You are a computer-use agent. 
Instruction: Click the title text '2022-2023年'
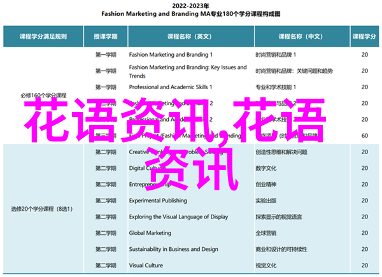pyautogui.click(x=191, y=6)
